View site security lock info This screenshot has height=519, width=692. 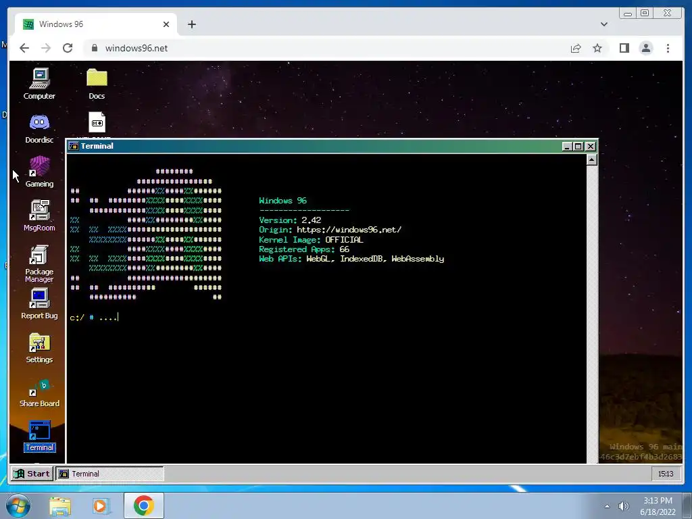[x=94, y=48]
